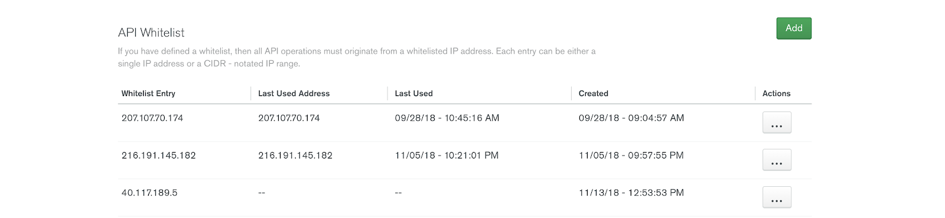Click the Actions column header
The height and width of the screenshot is (218, 945).
[776, 93]
